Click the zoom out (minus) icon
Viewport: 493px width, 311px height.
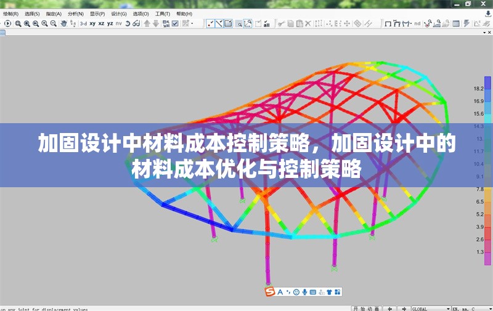[54, 23]
